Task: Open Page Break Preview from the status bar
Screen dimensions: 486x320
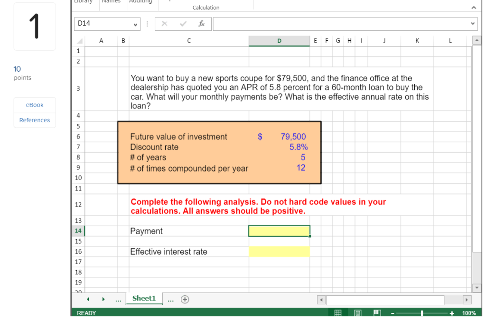Action: [377, 313]
